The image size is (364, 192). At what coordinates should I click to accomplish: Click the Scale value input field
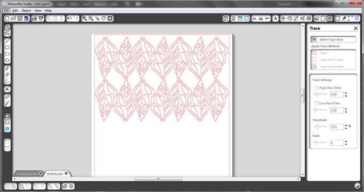[x=337, y=143]
